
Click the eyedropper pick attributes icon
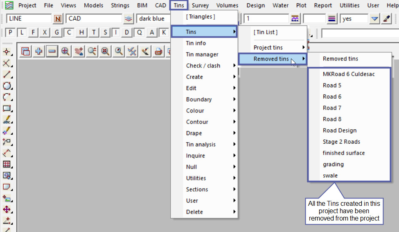coord(386,19)
